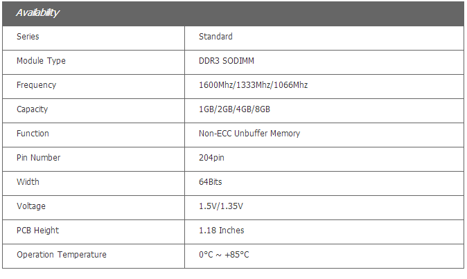The width and height of the screenshot is (467, 279).
Task: Select the Module Type label
Action: pyautogui.click(x=41, y=61)
